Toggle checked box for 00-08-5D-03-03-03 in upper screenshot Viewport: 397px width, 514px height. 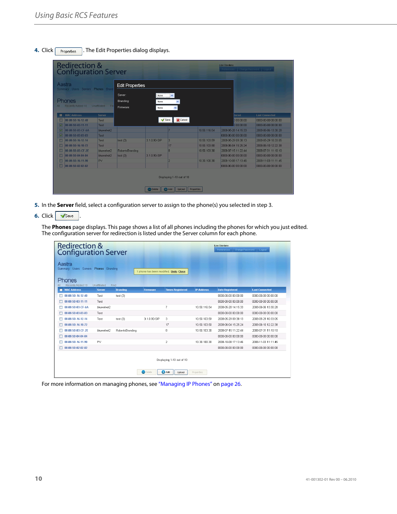point(61,135)
